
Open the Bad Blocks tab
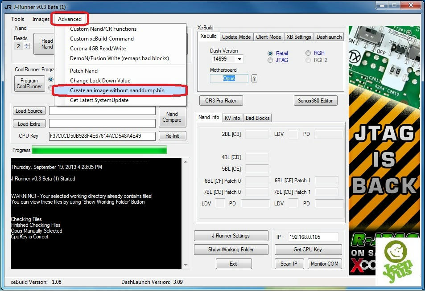[x=257, y=118]
